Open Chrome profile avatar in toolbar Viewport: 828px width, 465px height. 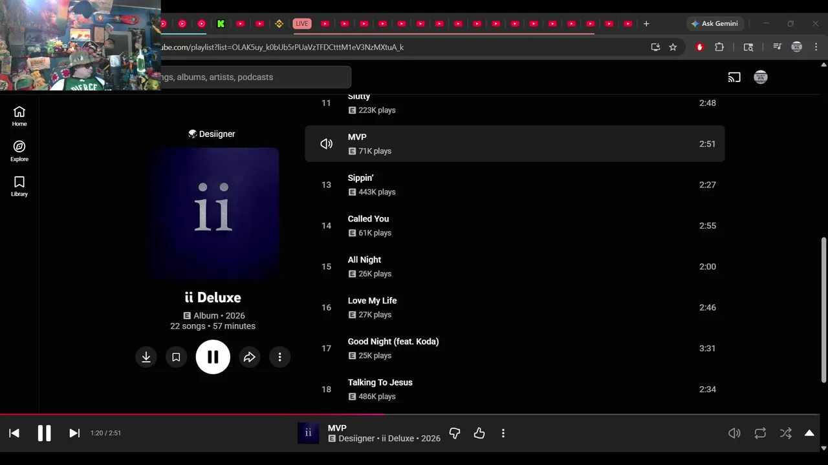(797, 47)
